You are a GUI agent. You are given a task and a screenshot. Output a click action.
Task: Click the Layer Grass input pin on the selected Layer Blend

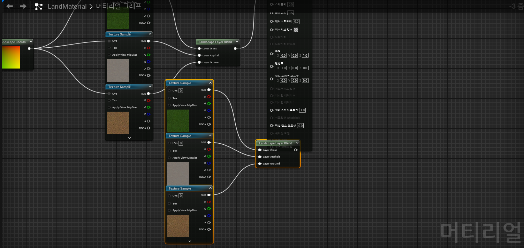pos(260,150)
